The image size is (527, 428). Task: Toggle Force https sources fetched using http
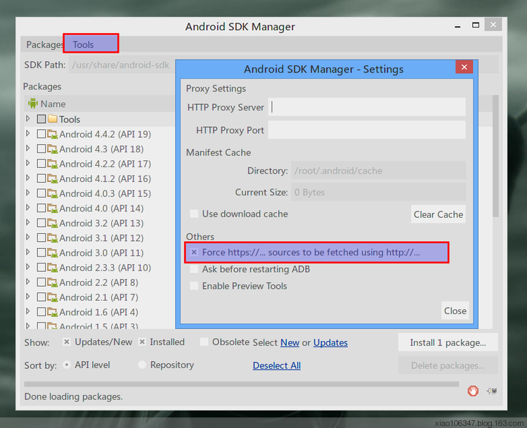(x=194, y=252)
